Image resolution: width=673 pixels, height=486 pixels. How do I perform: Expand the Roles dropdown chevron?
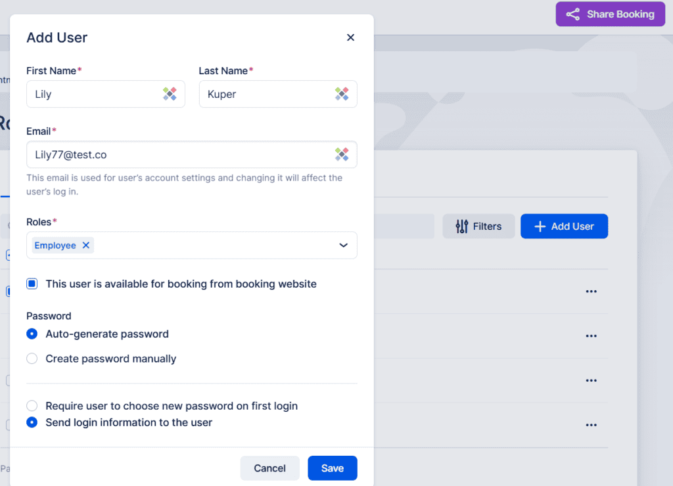pos(343,245)
